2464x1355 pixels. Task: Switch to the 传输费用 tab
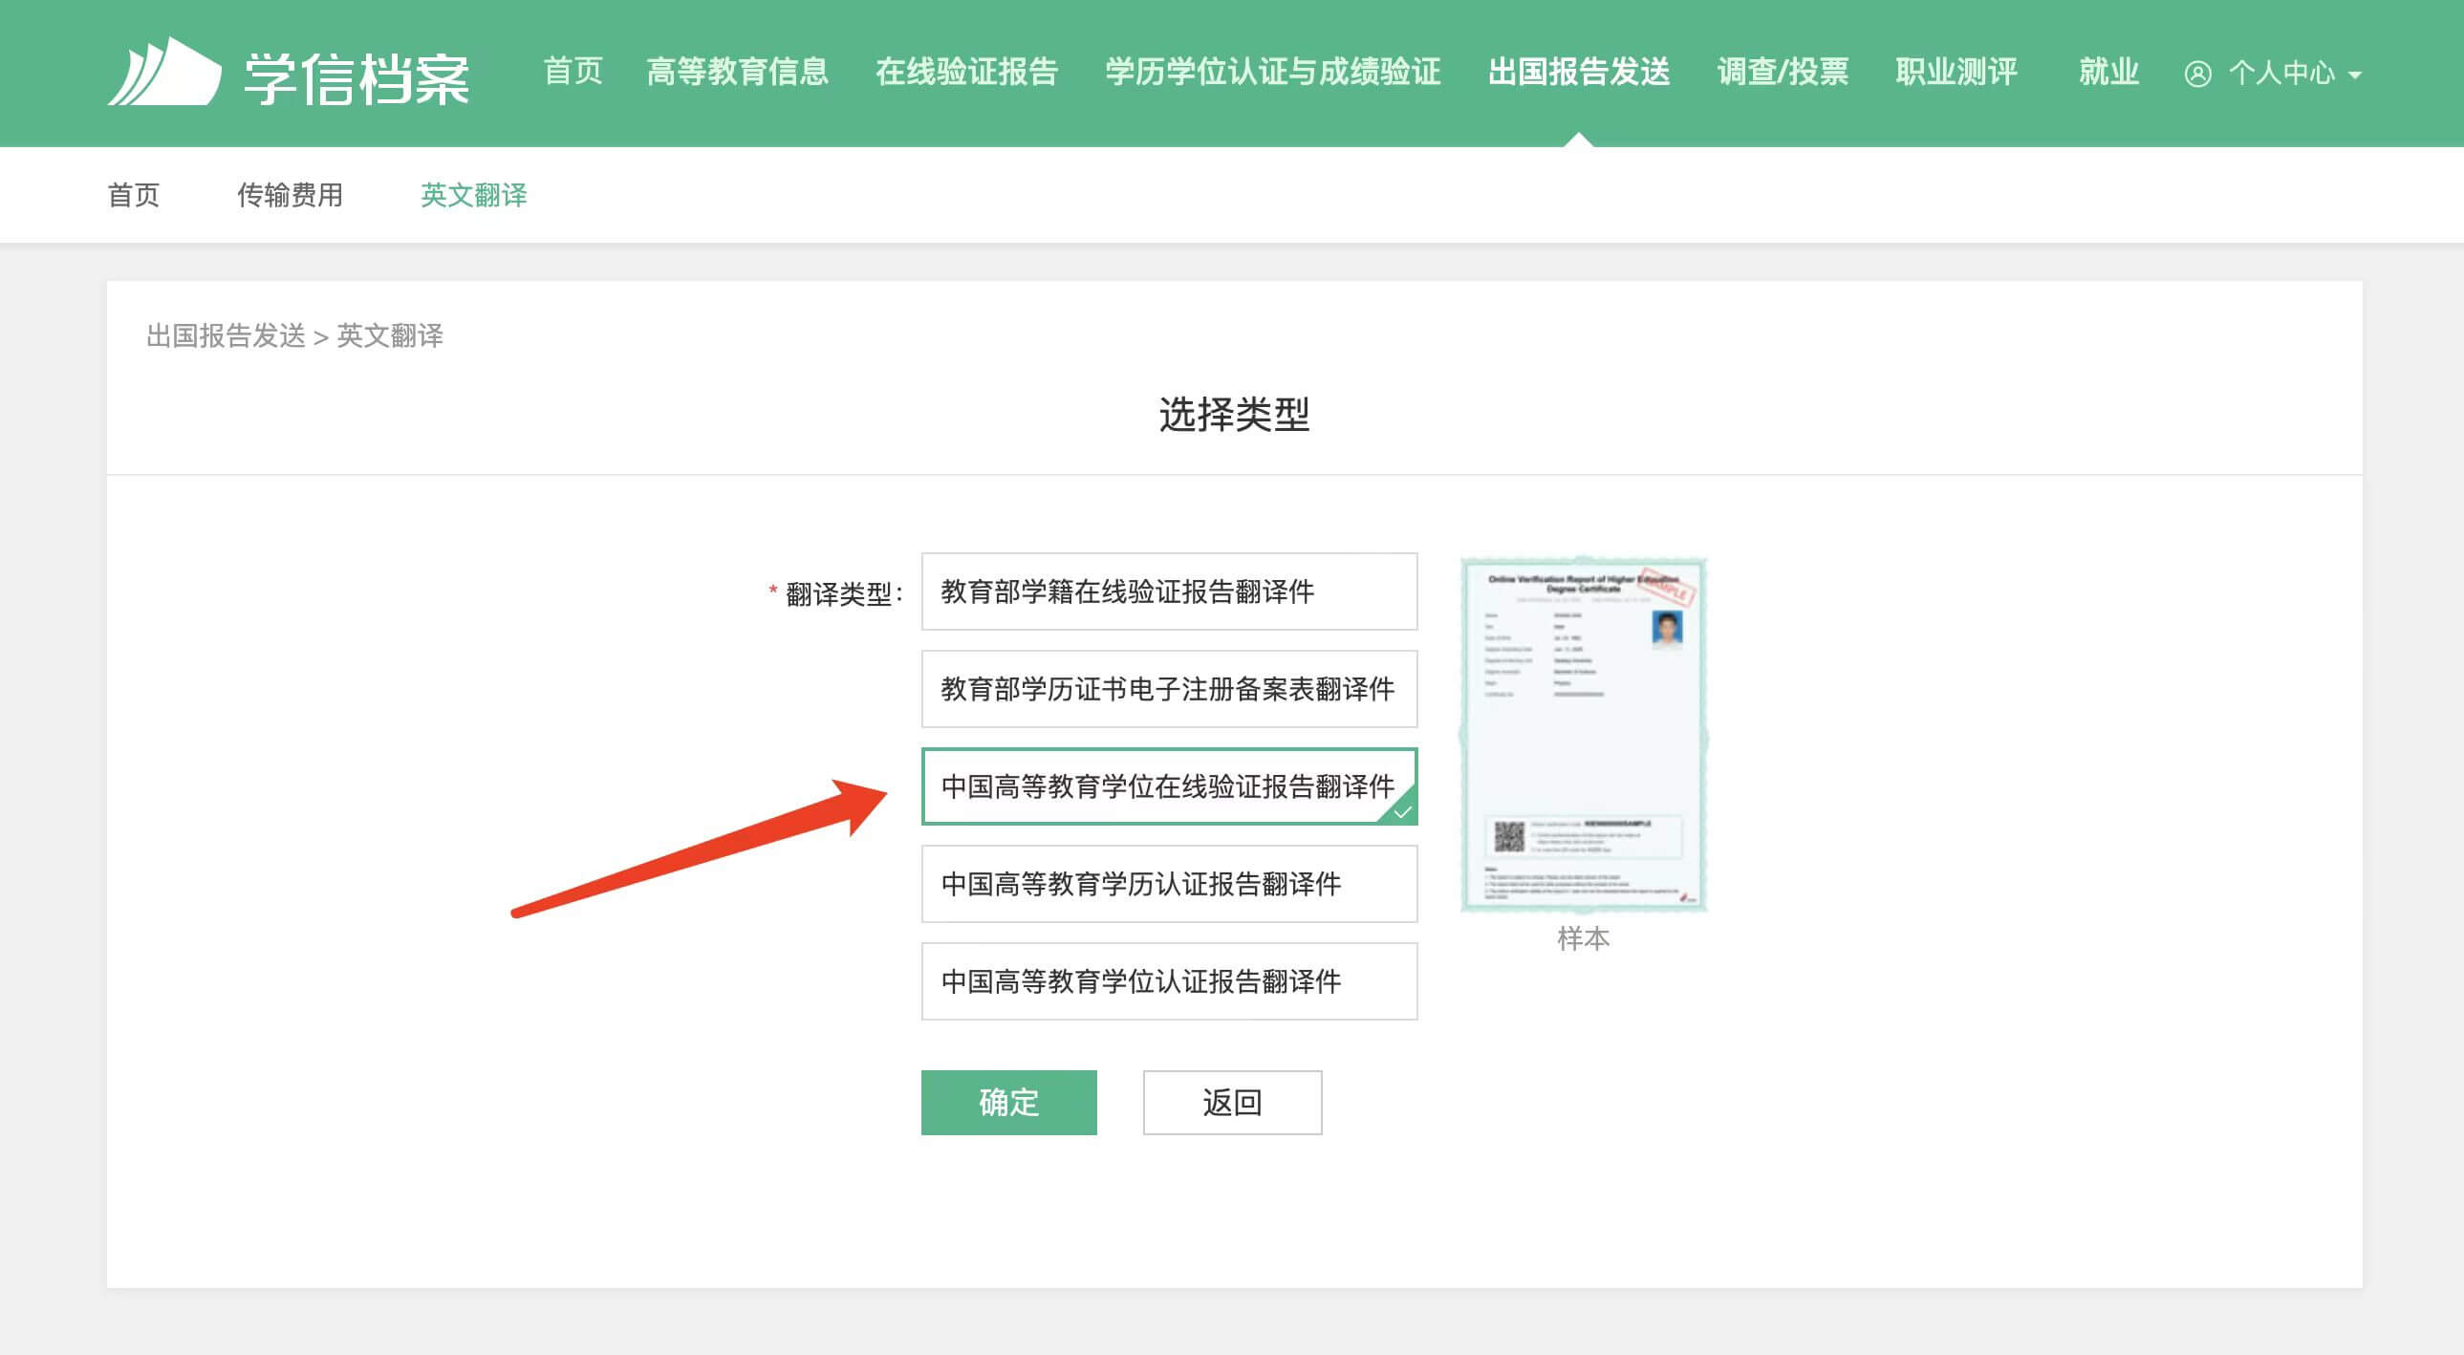[x=292, y=194]
